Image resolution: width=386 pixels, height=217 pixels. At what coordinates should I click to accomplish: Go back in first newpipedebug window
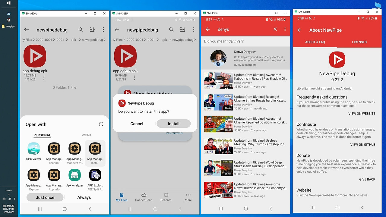(x=27, y=30)
